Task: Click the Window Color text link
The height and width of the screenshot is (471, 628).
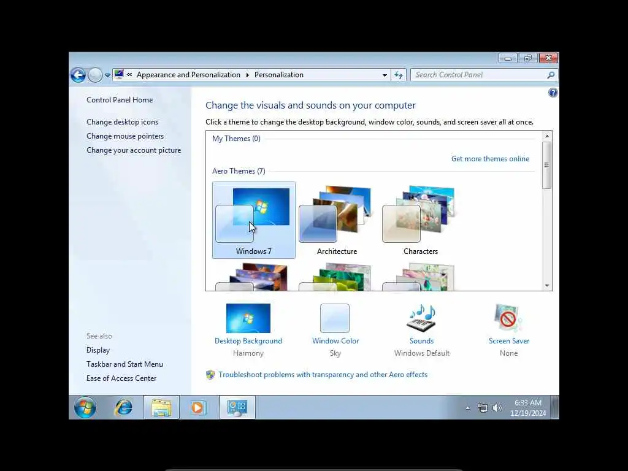Action: coord(335,341)
